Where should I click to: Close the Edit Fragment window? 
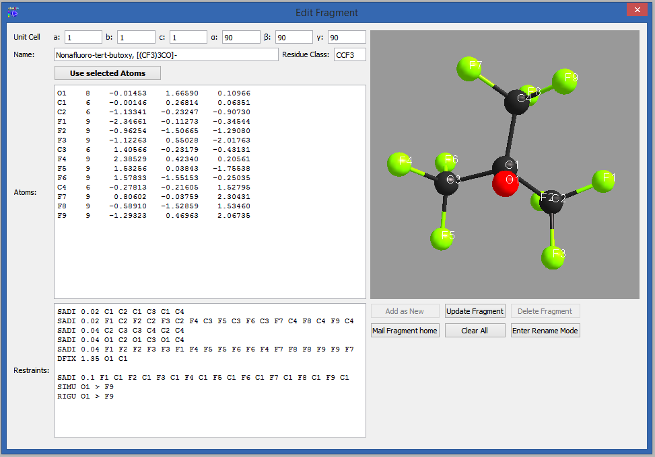click(637, 10)
